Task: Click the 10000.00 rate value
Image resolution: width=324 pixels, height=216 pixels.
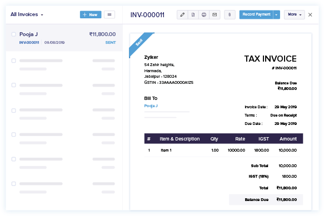Action: pos(236,150)
